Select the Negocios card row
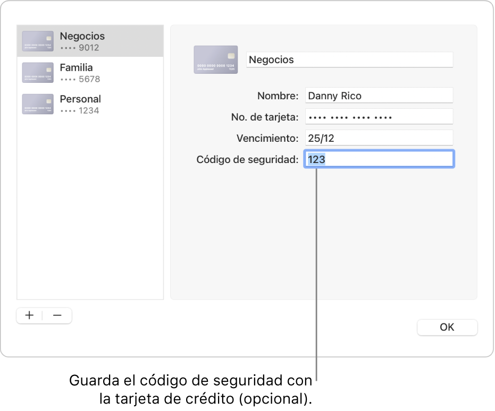Image resolution: width=495 pixels, height=411 pixels. tap(90, 41)
